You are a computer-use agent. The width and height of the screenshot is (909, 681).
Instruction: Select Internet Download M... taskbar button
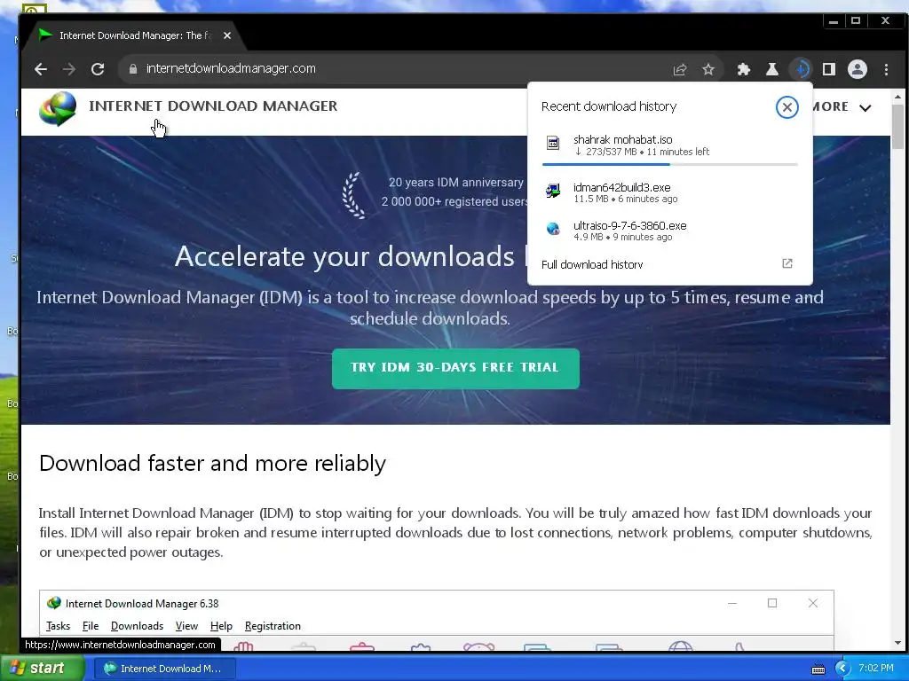coord(164,669)
